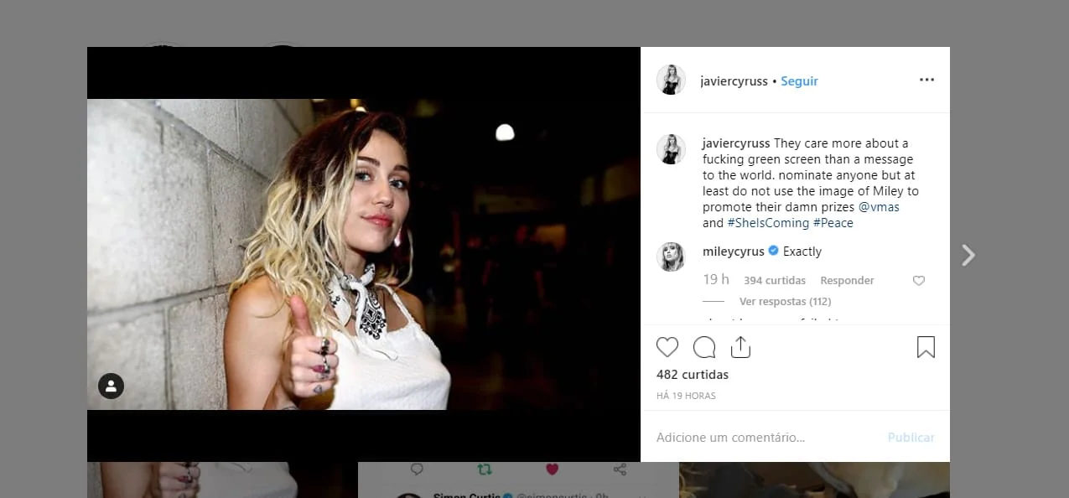Viewport: 1069px width, 498px height.
Task: Click the comment speech bubble icon
Action: click(x=704, y=347)
